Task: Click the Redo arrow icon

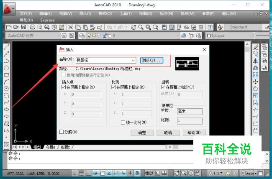Action: pyautogui.click(x=121, y=27)
